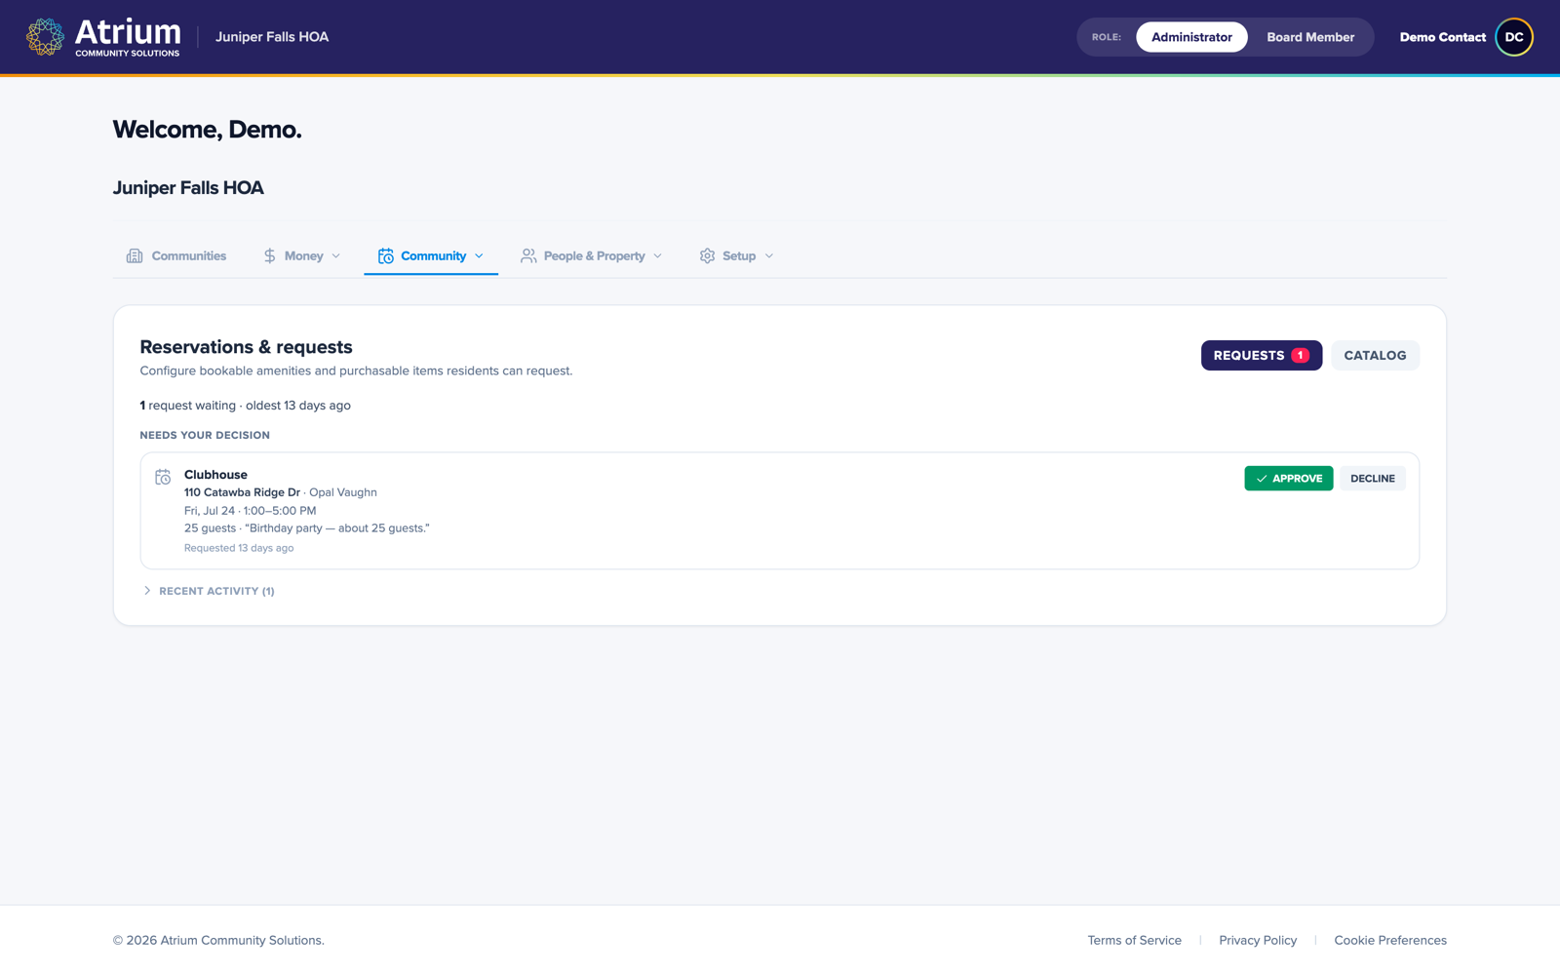The width and height of the screenshot is (1560, 975).
Task: Click the Juniper Falls HOA page subheading
Action: click(188, 188)
